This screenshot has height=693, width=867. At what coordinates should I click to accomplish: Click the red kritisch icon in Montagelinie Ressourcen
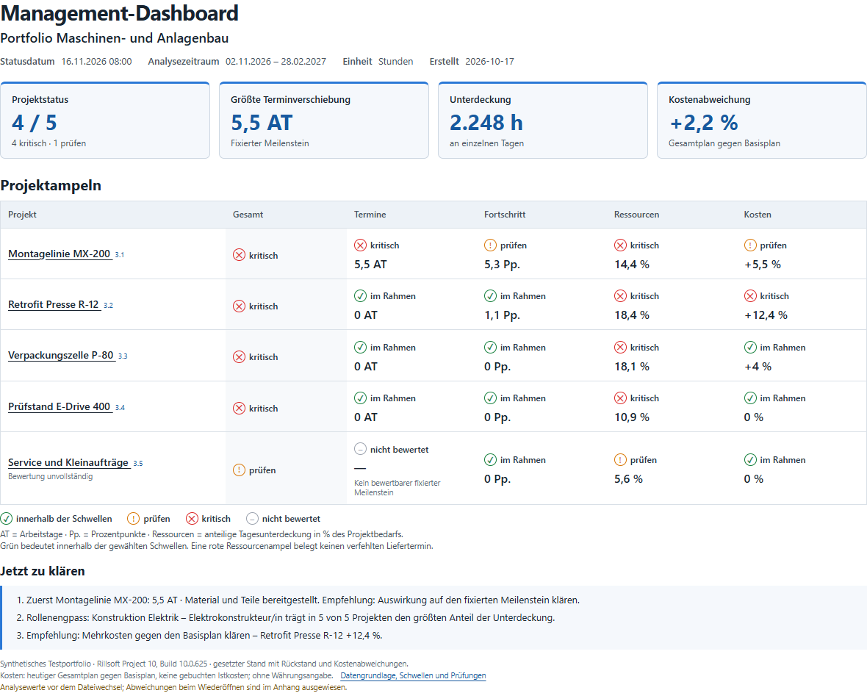click(620, 245)
